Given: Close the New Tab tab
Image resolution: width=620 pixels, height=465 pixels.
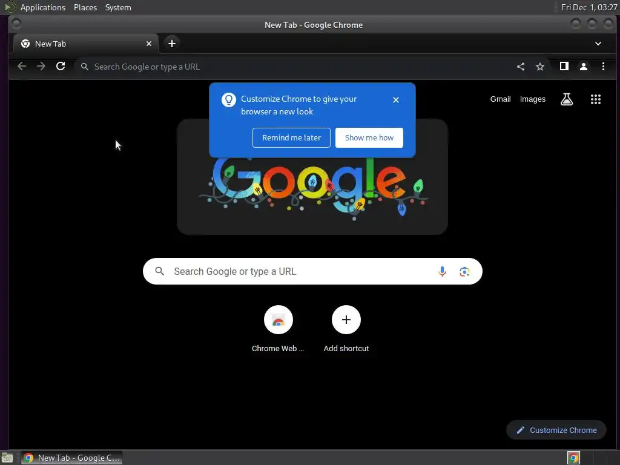Looking at the screenshot, I should 149,44.
